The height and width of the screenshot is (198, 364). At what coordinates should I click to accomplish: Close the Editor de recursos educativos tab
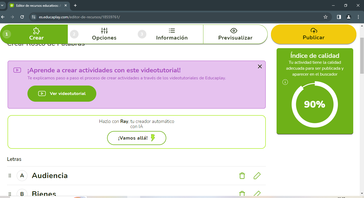66,5
